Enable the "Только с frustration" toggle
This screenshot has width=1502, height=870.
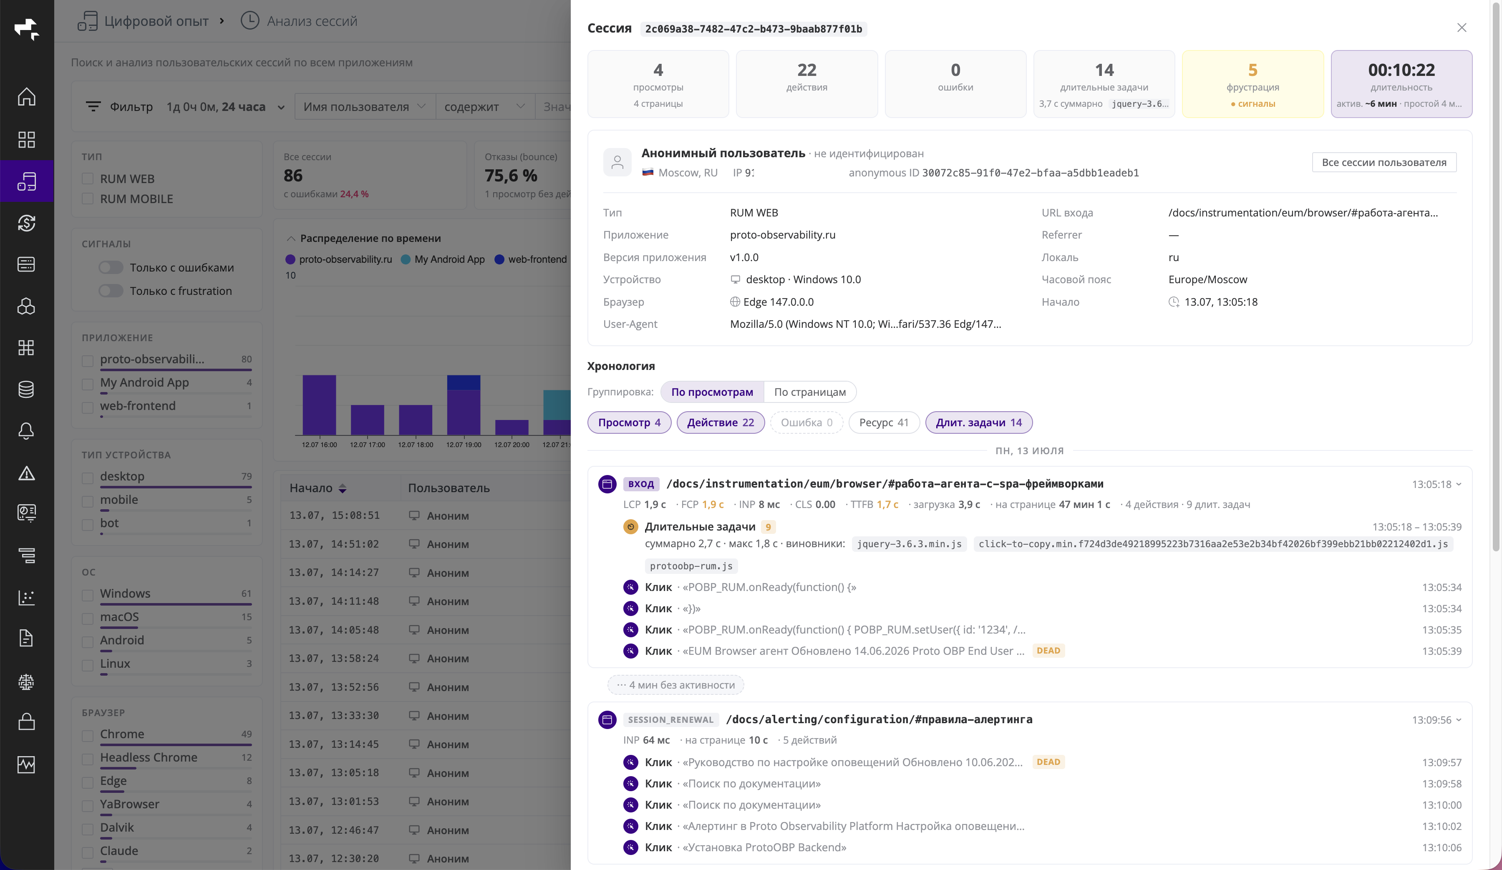[111, 291]
